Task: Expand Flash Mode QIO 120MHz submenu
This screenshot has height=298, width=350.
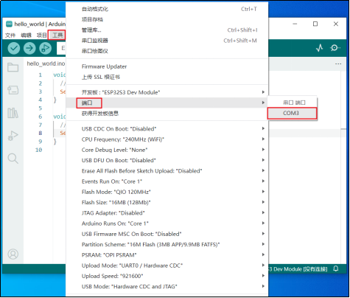Action: click(167, 192)
